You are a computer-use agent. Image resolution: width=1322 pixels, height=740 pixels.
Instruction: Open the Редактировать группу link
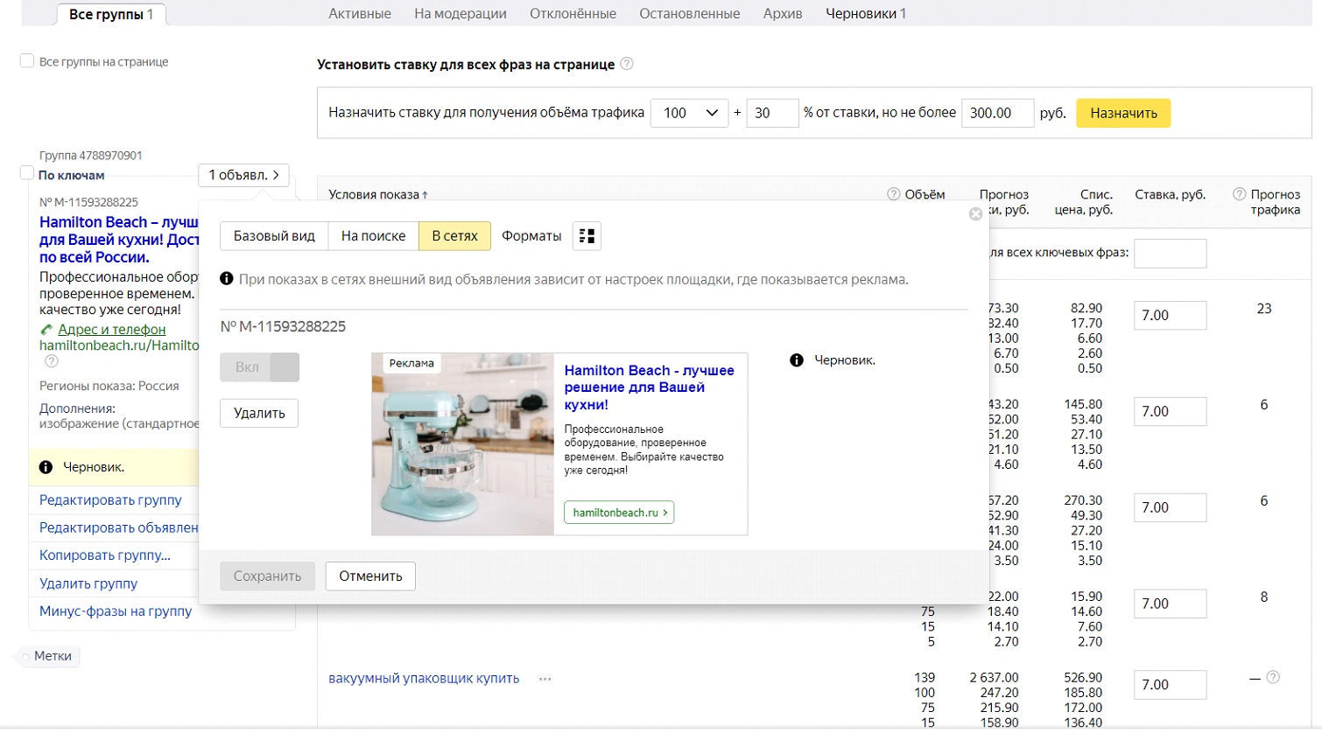[x=110, y=500]
